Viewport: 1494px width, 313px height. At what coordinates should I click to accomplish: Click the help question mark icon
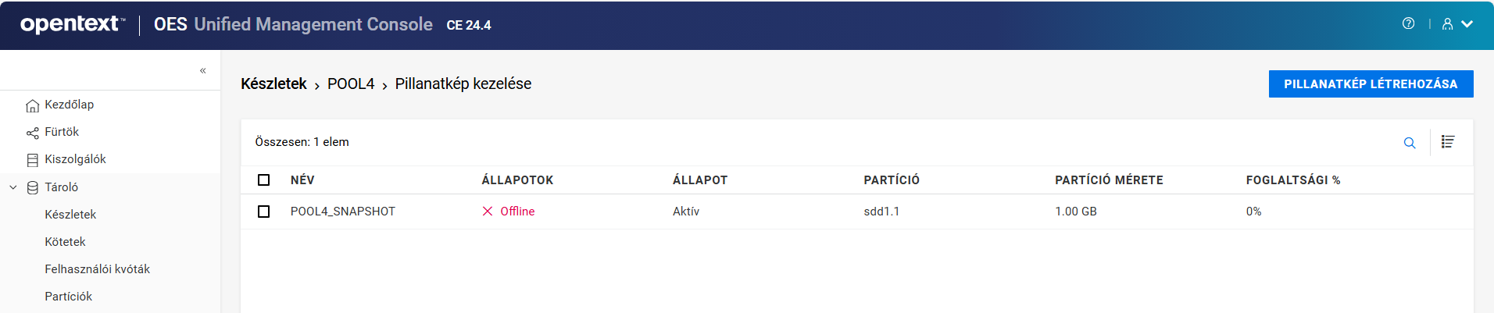1408,24
